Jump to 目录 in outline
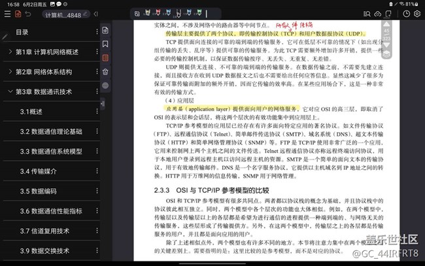Image resolution: width=425 pixels, height=266 pixels. coord(22,32)
